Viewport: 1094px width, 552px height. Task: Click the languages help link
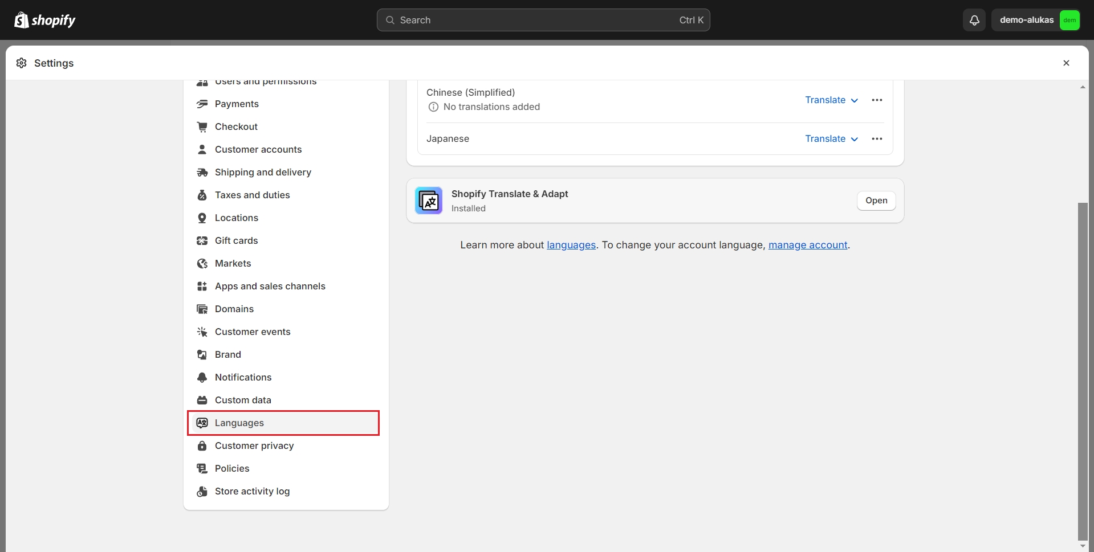click(x=571, y=245)
